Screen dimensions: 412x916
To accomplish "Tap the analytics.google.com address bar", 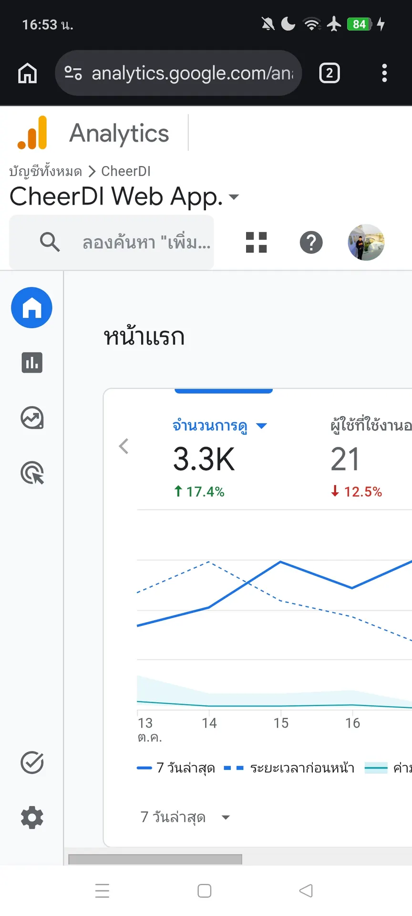I will pos(179,73).
